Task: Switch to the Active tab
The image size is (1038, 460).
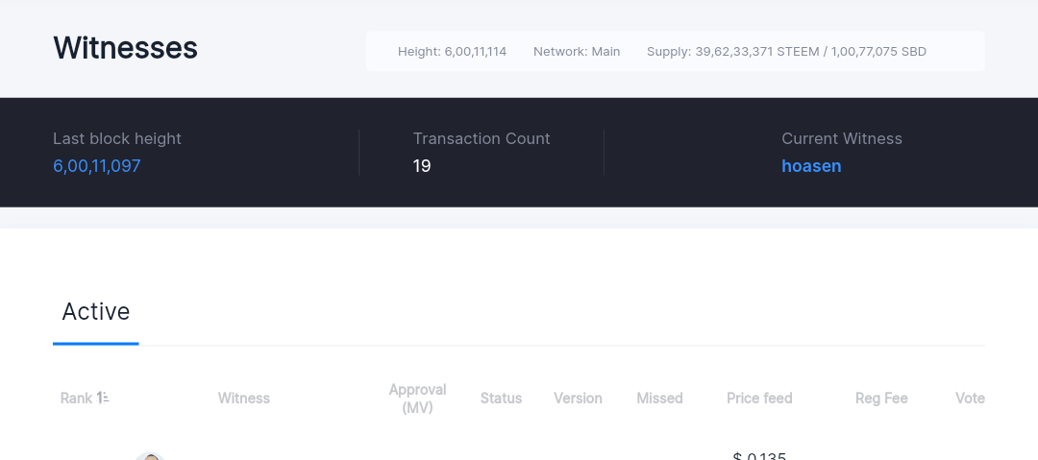Action: click(96, 312)
